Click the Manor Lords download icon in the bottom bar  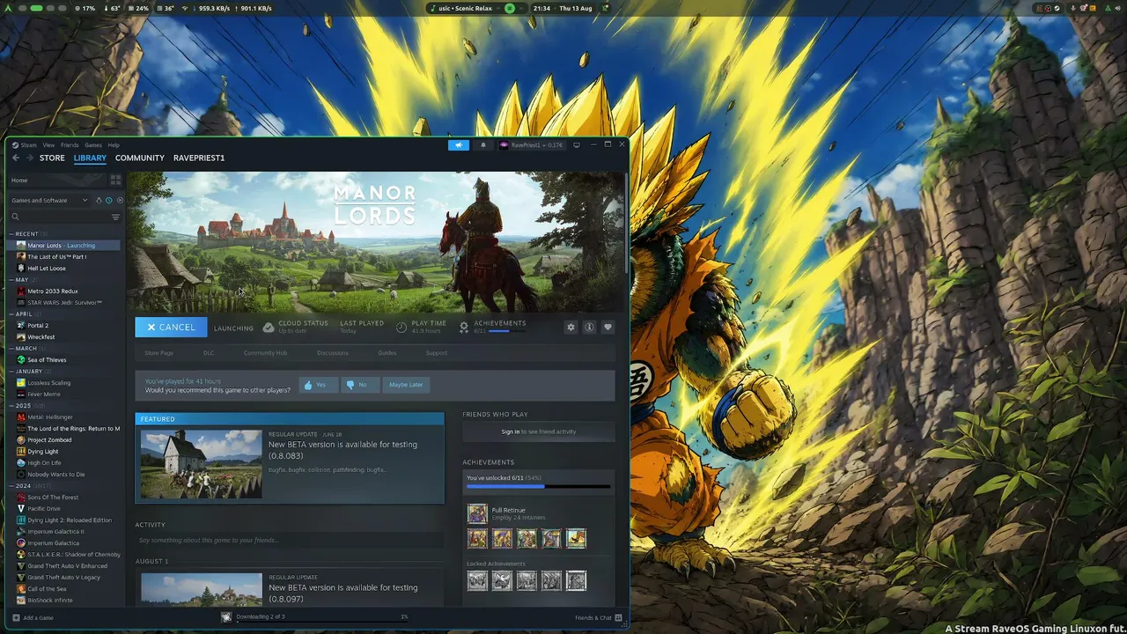(226, 616)
